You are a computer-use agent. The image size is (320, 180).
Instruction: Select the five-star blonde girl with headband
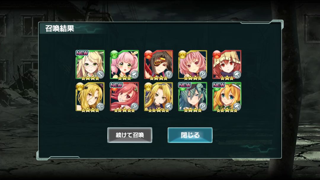[158, 97]
